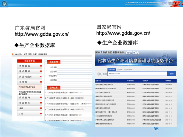This screenshot has height=137, width=183.
Task: Click the arrow icon beside 食品服务
Action: point(40,103)
